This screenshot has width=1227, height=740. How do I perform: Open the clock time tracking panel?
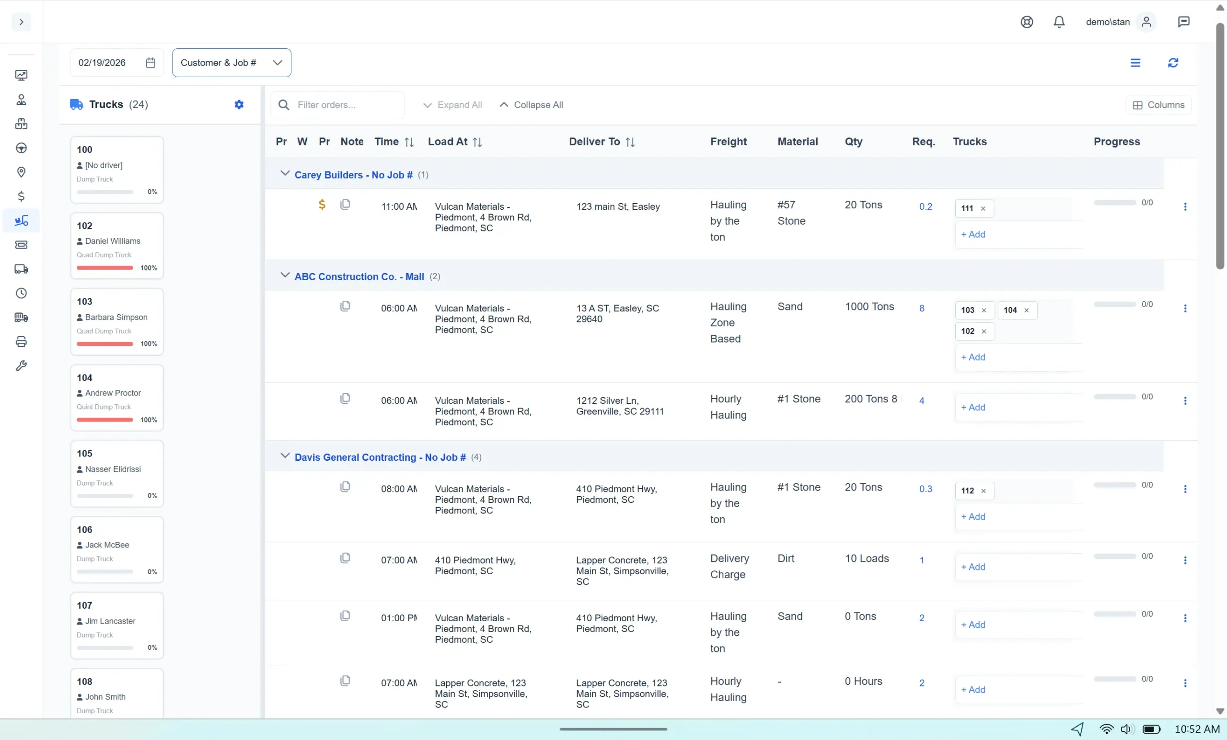pos(22,293)
